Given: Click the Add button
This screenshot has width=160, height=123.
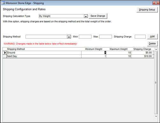Looking at the screenshot, I should tap(152, 36).
